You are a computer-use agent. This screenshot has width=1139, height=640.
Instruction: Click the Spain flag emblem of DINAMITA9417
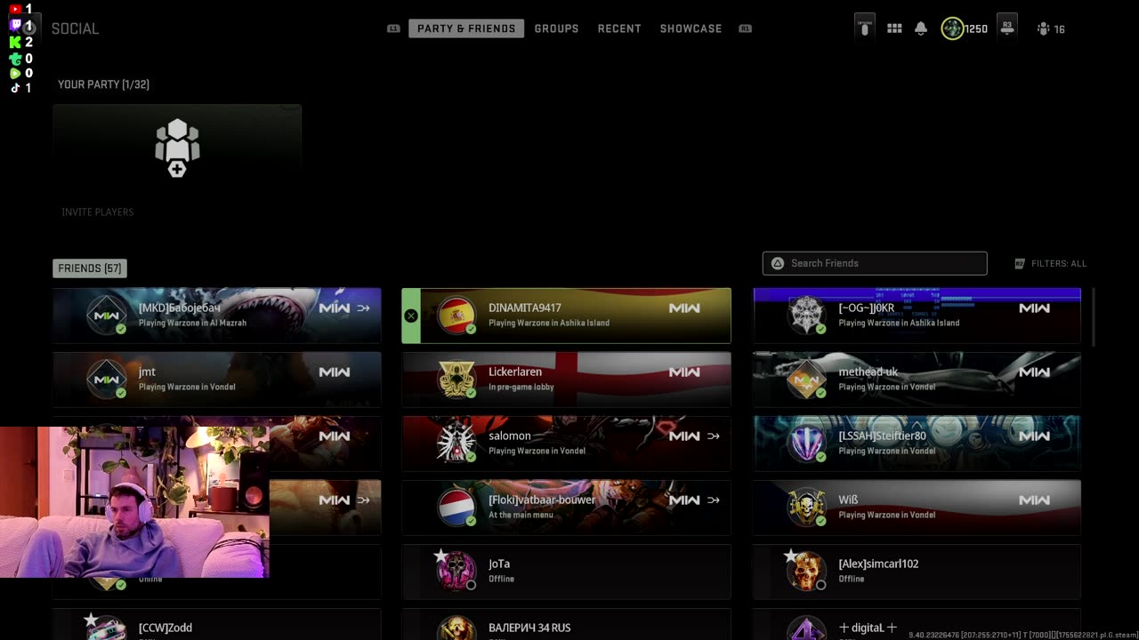tap(456, 316)
